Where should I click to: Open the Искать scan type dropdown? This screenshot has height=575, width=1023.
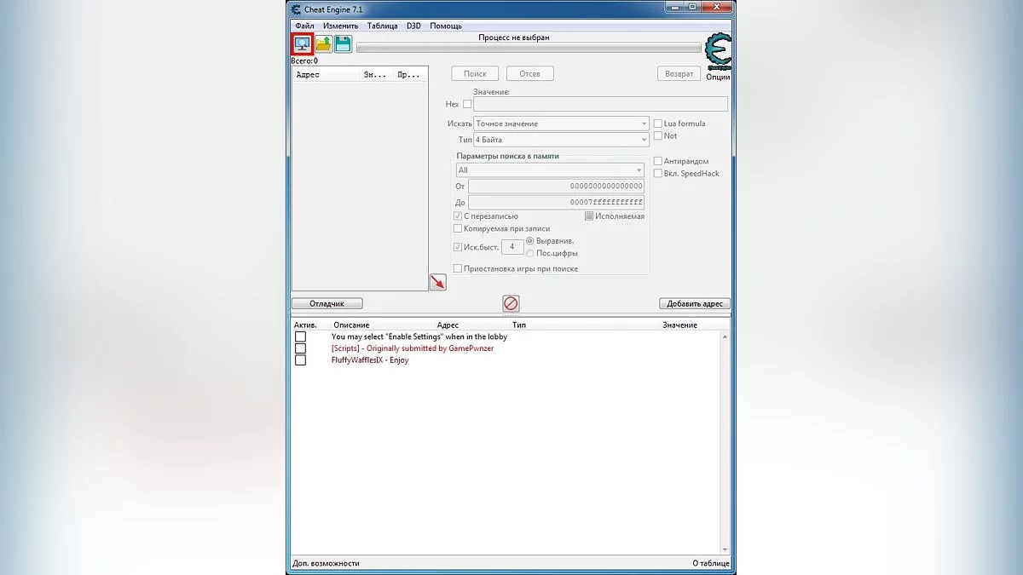(x=562, y=124)
